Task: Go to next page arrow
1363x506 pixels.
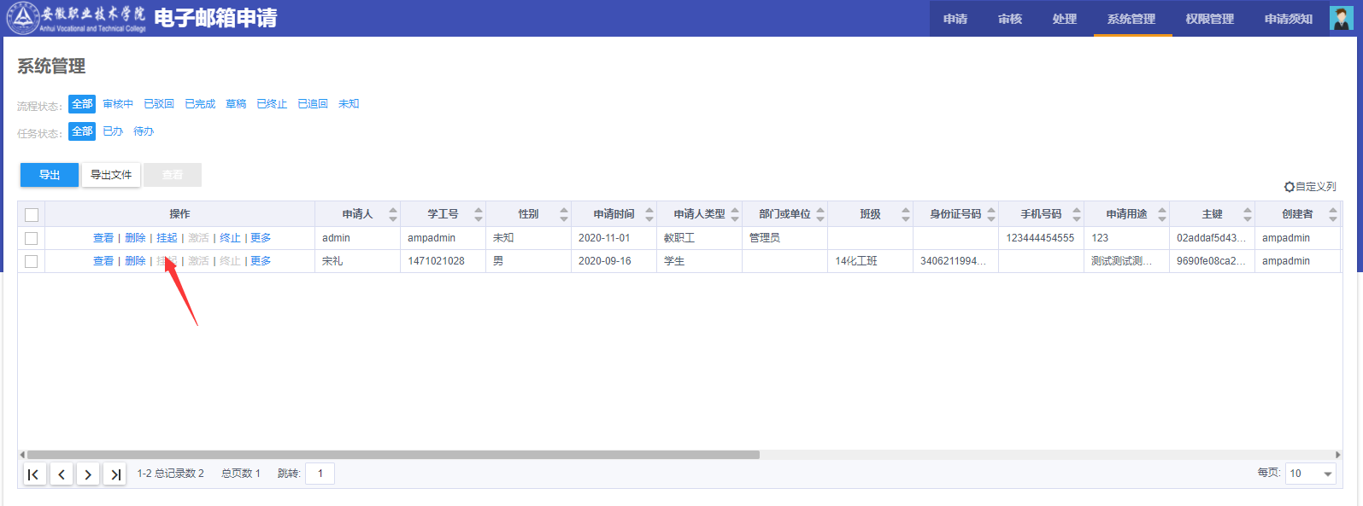Action: point(88,474)
